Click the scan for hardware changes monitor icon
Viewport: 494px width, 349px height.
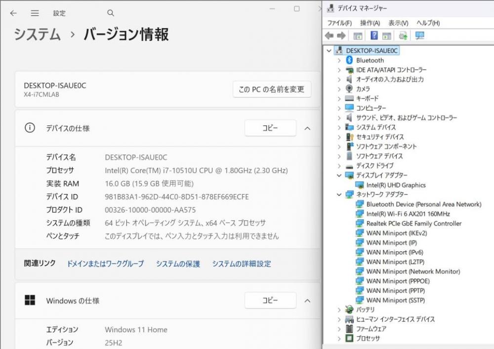[x=420, y=36]
